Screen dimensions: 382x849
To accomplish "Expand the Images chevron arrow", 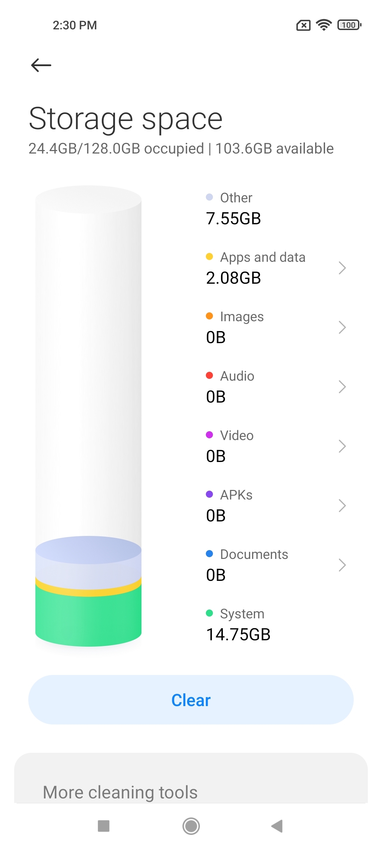I will pyautogui.click(x=342, y=327).
